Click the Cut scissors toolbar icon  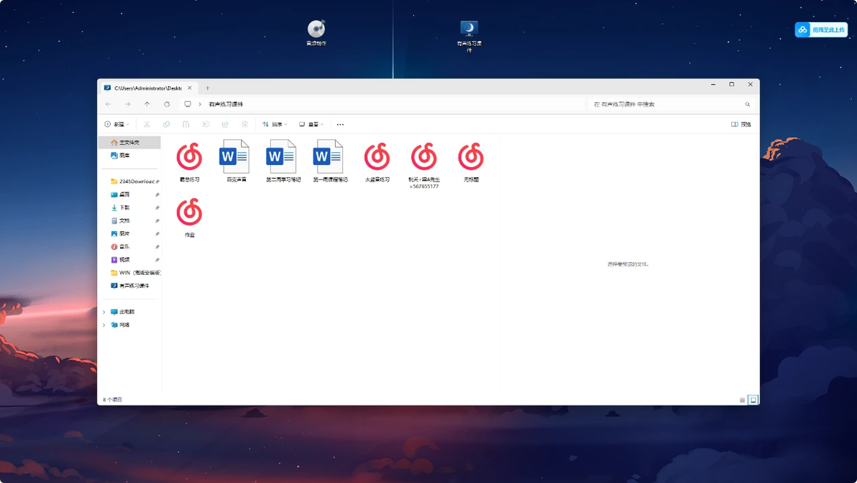tap(147, 124)
